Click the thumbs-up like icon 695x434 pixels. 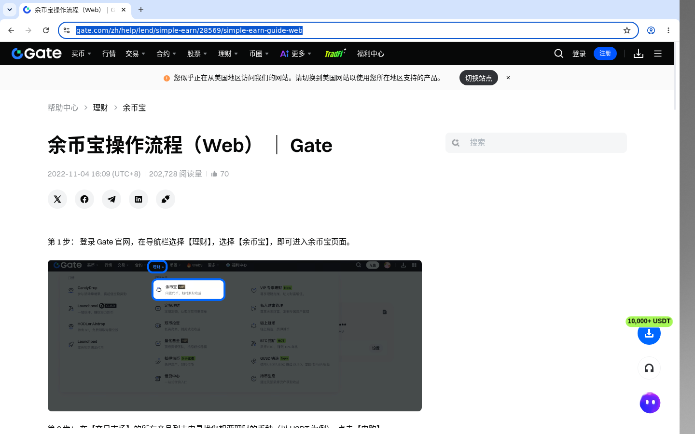(x=214, y=174)
